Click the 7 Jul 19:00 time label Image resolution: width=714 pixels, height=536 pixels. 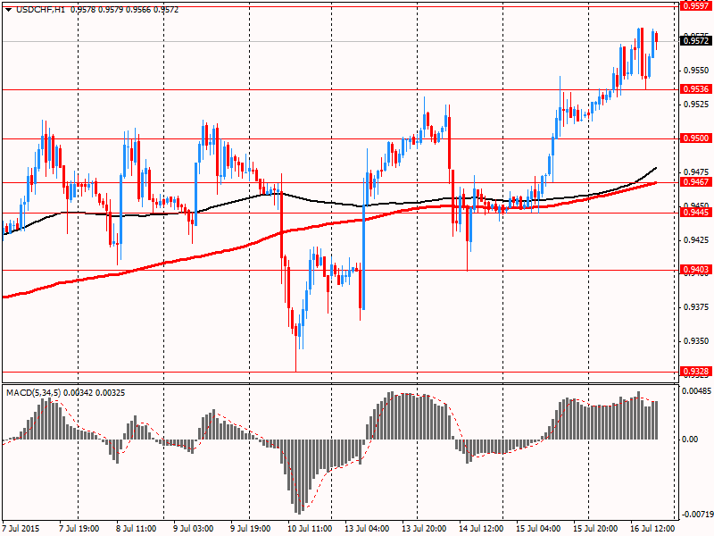(79, 529)
